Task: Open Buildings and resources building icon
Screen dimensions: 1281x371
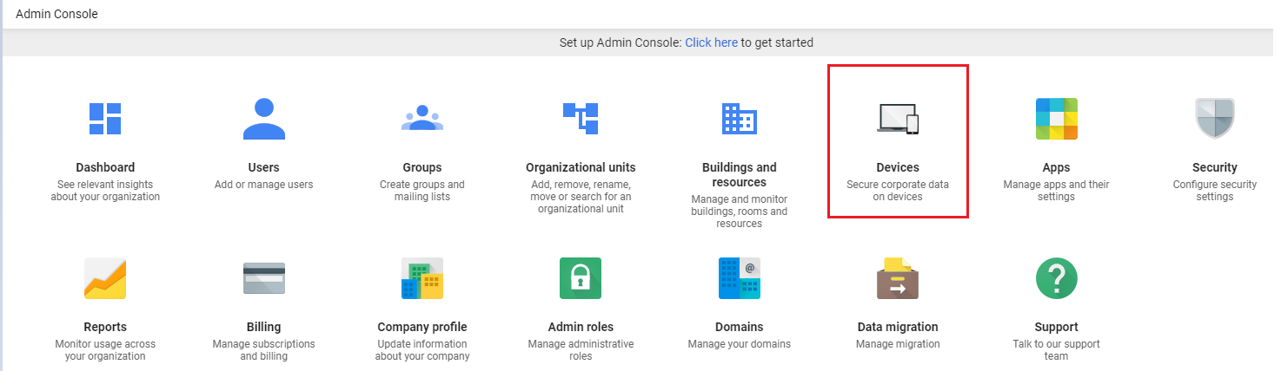Action: coord(739,119)
